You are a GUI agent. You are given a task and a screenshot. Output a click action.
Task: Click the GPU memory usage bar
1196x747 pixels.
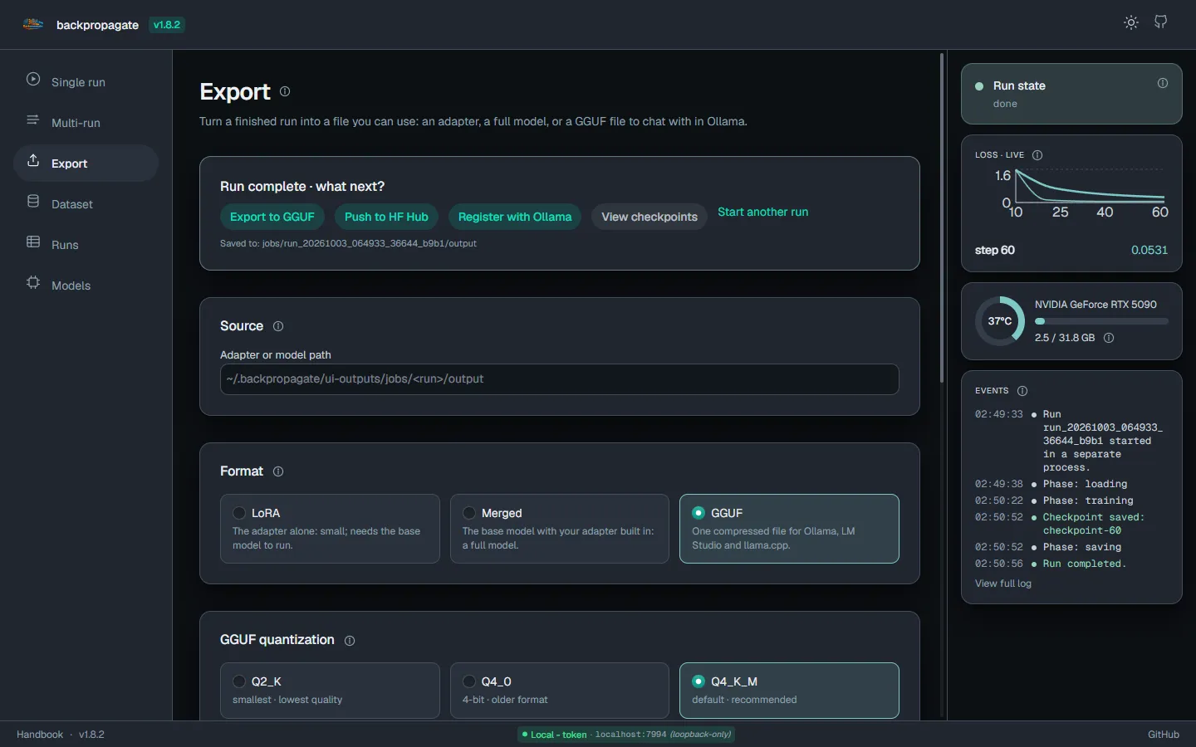1101,321
